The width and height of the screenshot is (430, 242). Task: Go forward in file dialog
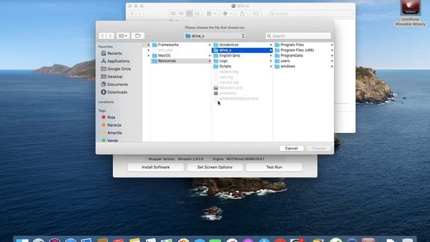click(x=110, y=36)
